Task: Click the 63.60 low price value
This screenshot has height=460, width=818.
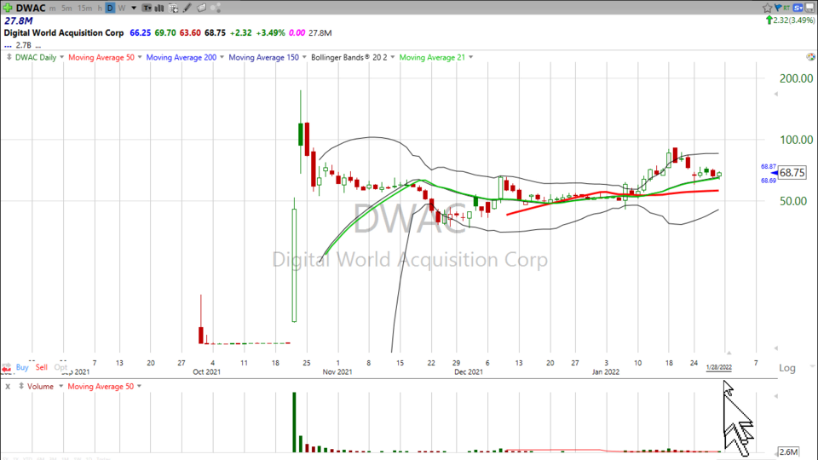Action: tap(190, 33)
